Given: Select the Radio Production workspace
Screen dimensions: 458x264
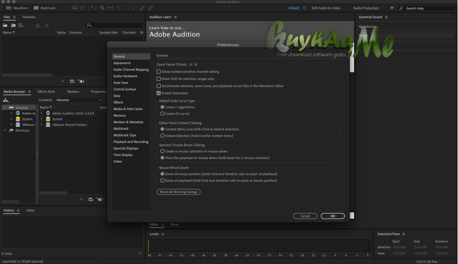Looking at the screenshot, I should click(x=366, y=8).
